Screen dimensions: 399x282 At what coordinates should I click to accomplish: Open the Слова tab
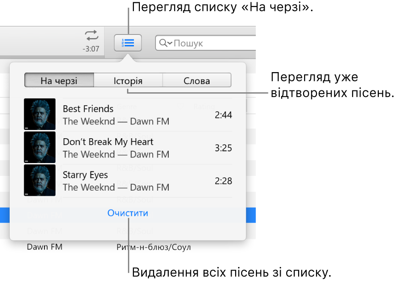[x=196, y=80]
